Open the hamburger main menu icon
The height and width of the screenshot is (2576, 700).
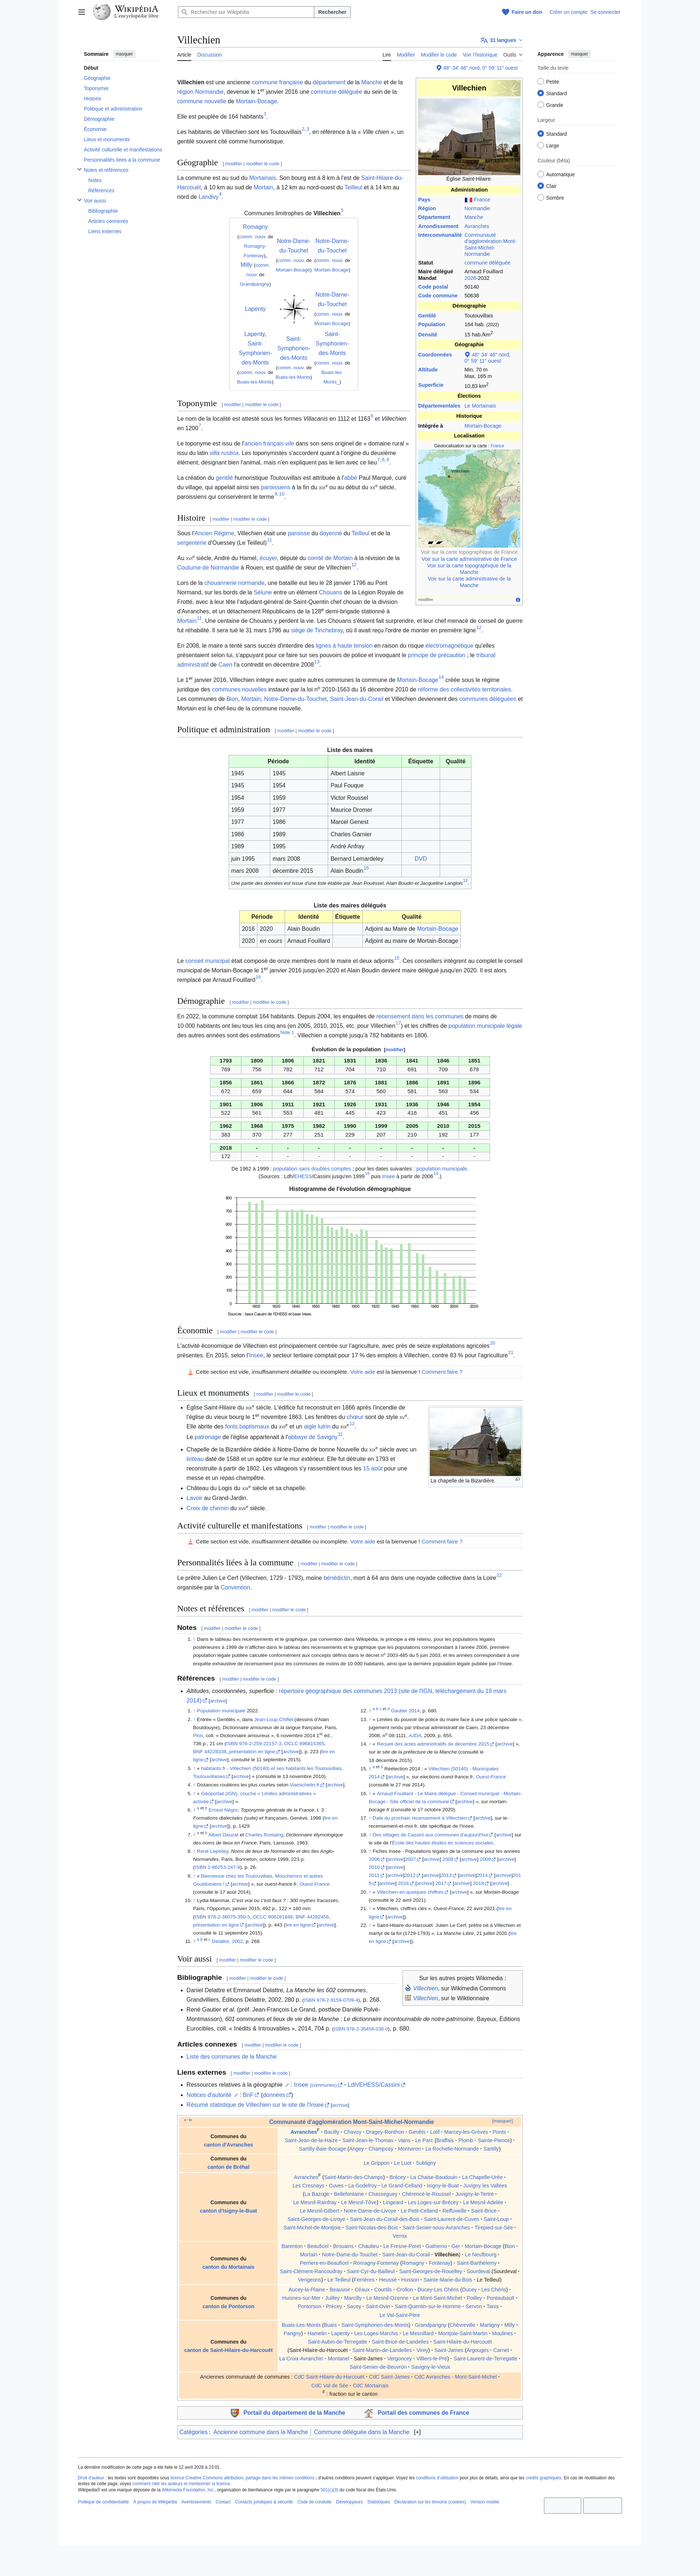pyautogui.click(x=82, y=12)
